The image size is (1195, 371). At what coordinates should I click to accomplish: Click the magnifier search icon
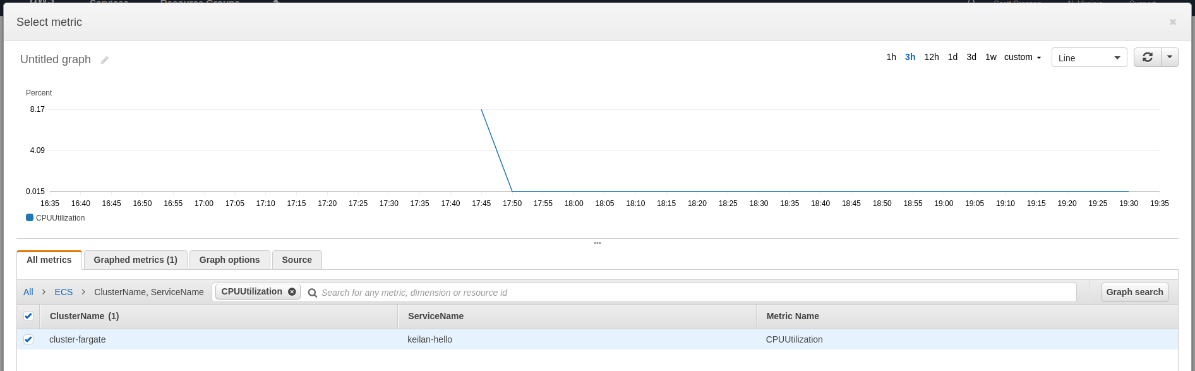[312, 293]
